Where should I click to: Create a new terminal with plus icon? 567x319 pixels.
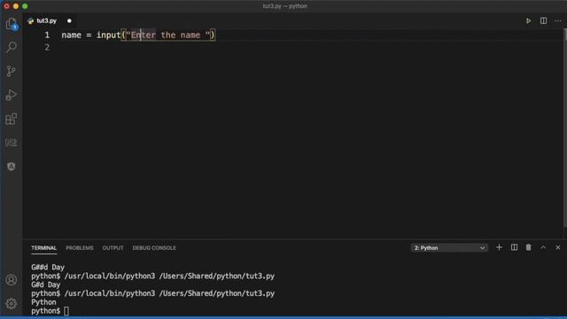click(499, 248)
